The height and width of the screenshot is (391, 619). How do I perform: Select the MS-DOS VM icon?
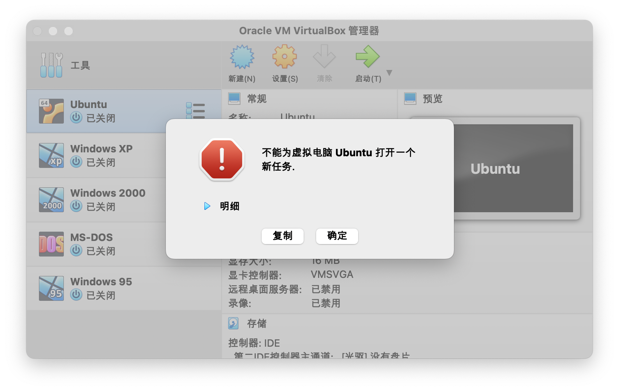[x=51, y=244]
